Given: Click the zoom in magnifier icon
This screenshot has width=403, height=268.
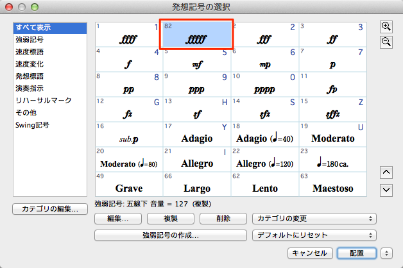Looking at the screenshot, I should [386, 27].
